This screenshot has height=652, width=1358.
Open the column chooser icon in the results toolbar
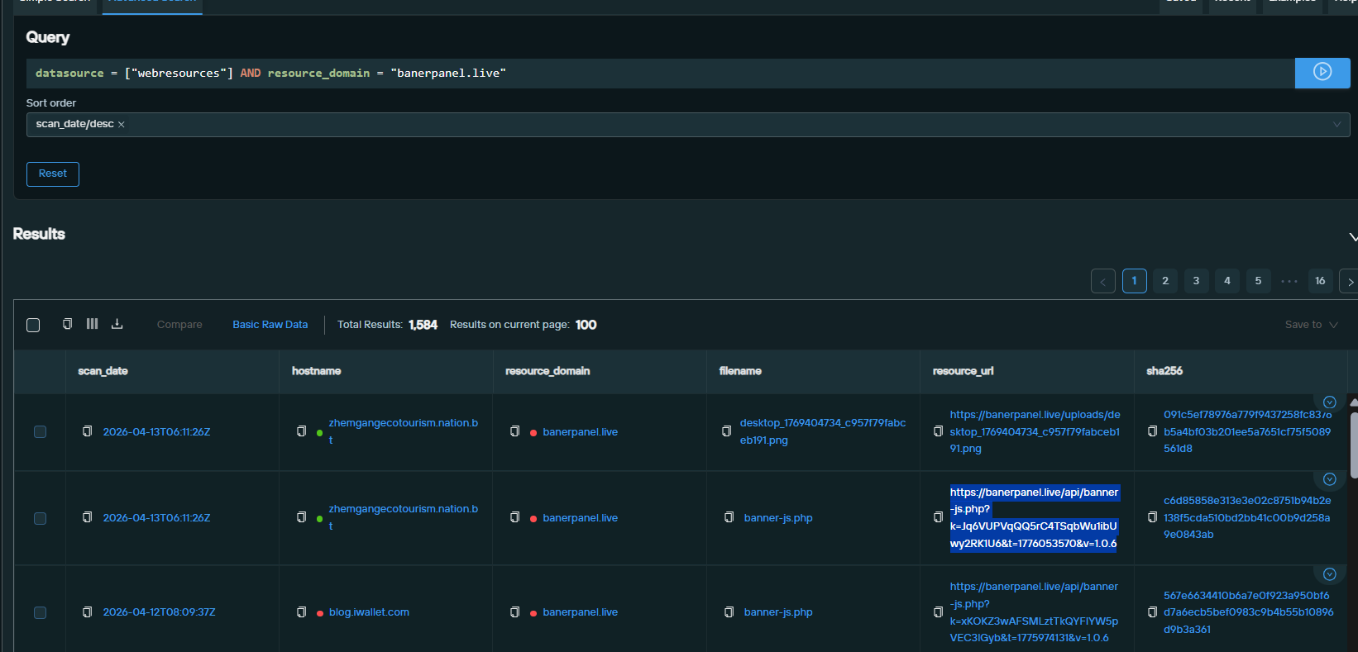(x=92, y=324)
